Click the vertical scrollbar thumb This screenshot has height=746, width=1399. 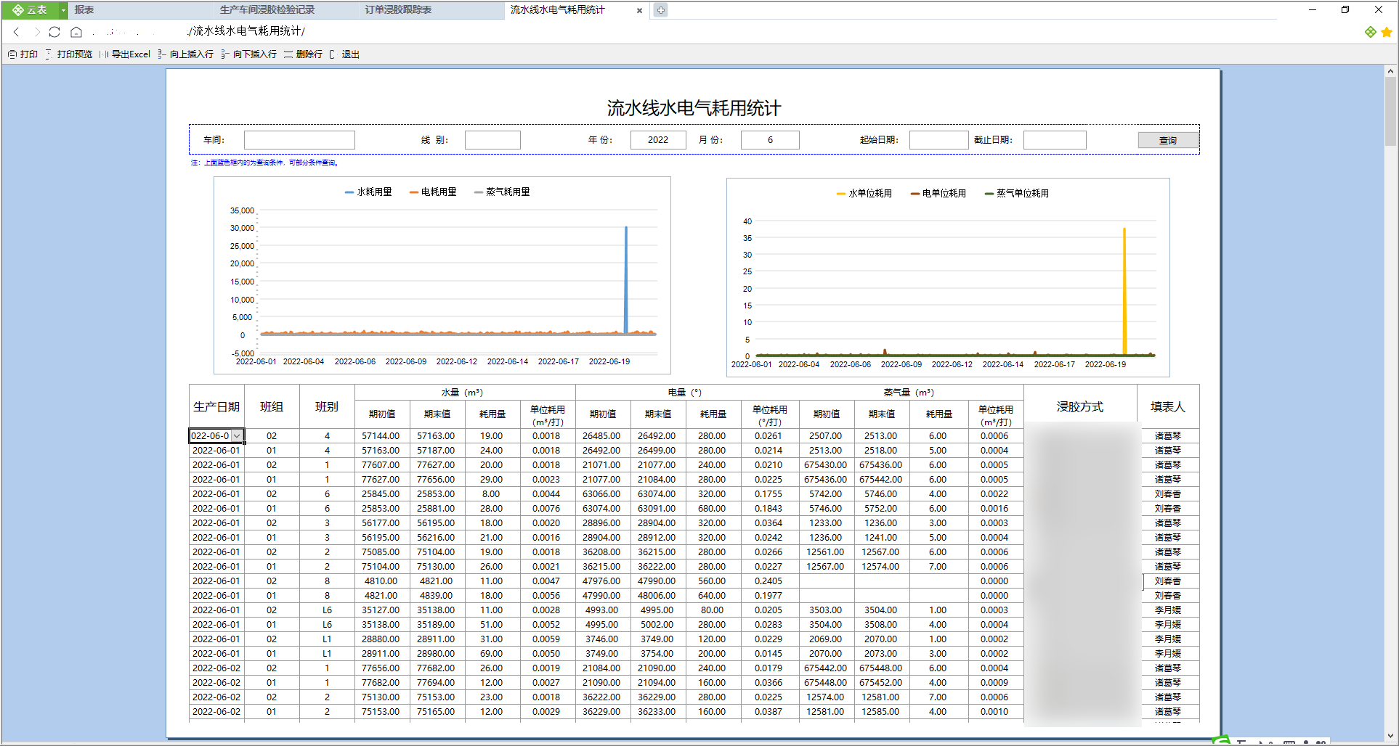1390,112
